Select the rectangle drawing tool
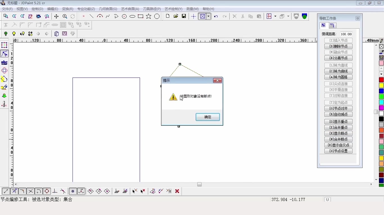 (141, 16)
